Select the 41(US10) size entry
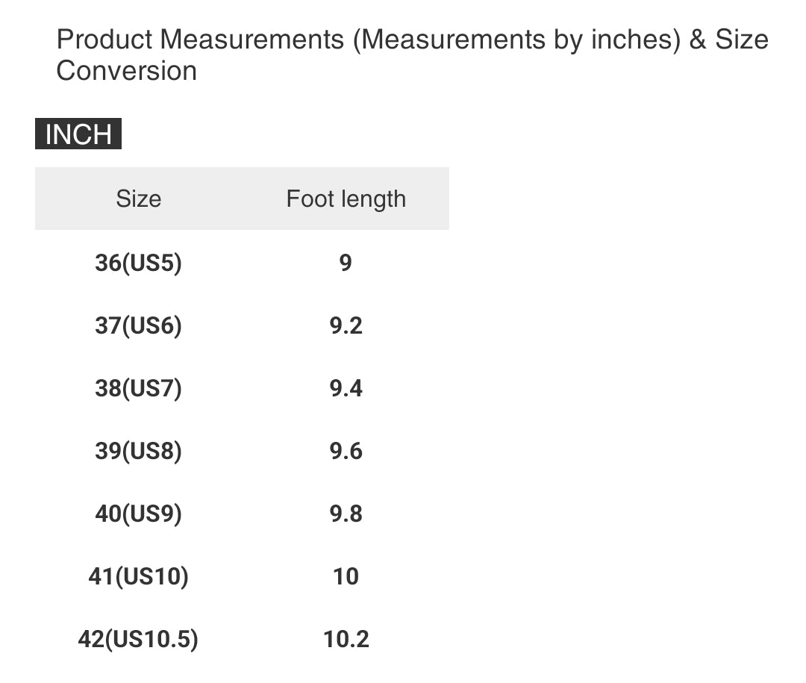Image resolution: width=806 pixels, height=683 pixels. 138,576
